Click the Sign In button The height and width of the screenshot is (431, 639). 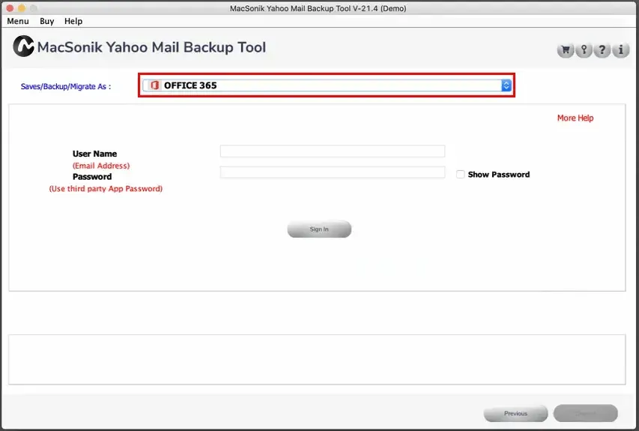pos(319,229)
